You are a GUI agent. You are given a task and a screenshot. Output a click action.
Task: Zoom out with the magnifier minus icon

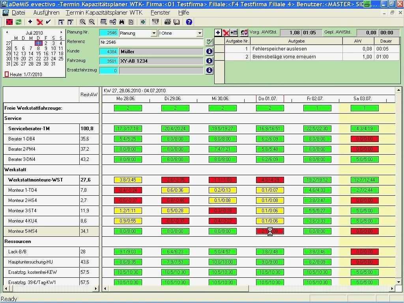(92, 22)
